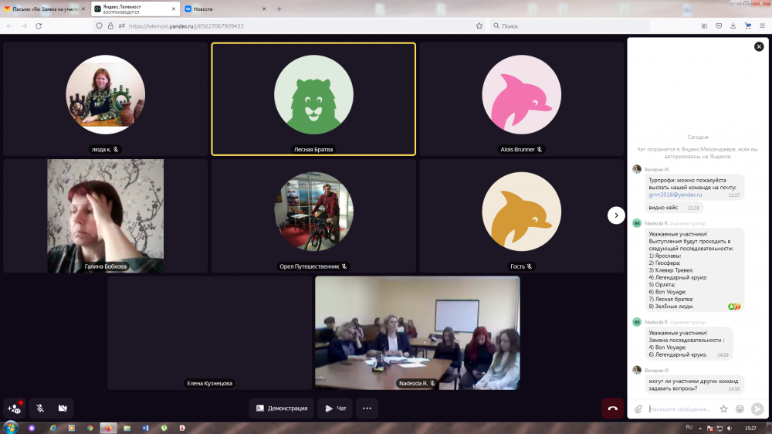Open the three-dots more options menu
Viewport: 772px width, 434px height.
click(367, 408)
